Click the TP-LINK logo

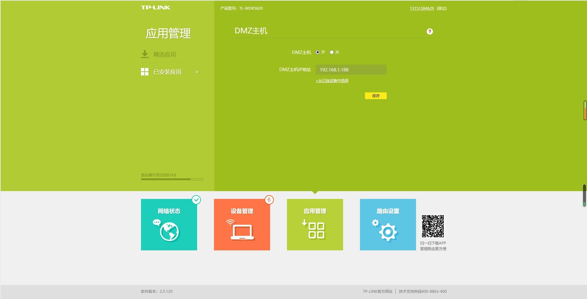click(155, 7)
